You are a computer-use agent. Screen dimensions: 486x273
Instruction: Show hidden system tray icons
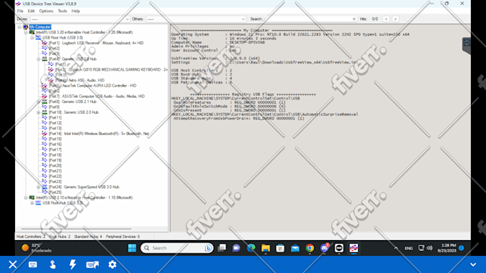(x=396, y=248)
